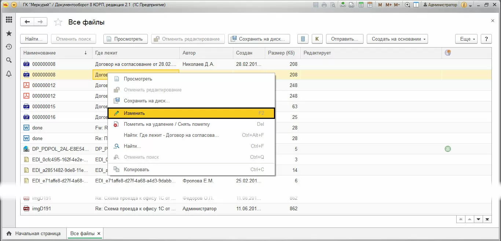
Task: Open History icon in left sidebar
Action: click(x=9, y=47)
